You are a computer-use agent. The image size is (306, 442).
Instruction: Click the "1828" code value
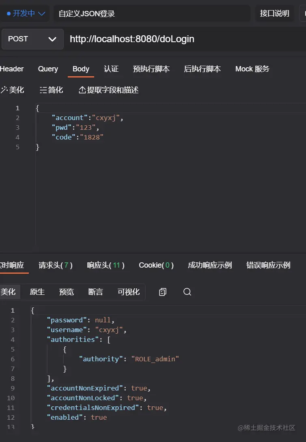[92, 137]
